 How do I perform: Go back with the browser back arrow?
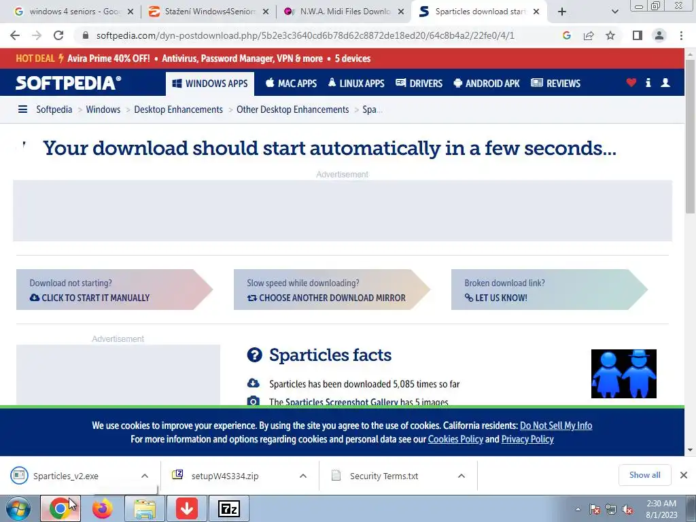point(15,35)
